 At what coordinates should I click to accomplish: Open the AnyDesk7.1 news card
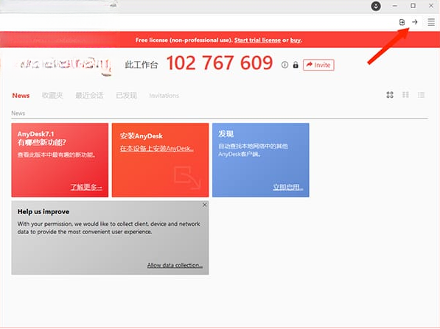point(60,160)
